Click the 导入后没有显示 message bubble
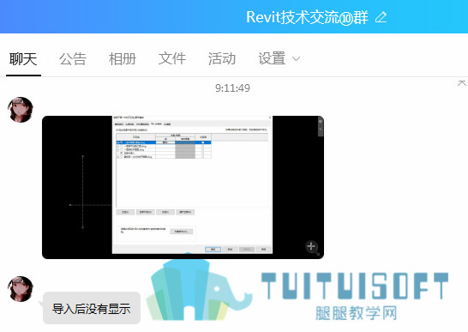The image size is (468, 332). click(92, 308)
